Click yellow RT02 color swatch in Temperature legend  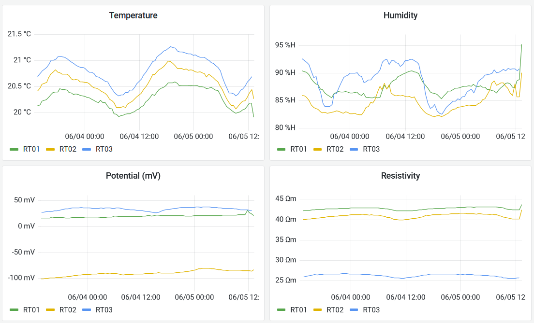coord(50,150)
